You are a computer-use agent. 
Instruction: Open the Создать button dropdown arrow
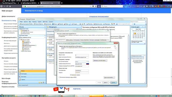78,24
